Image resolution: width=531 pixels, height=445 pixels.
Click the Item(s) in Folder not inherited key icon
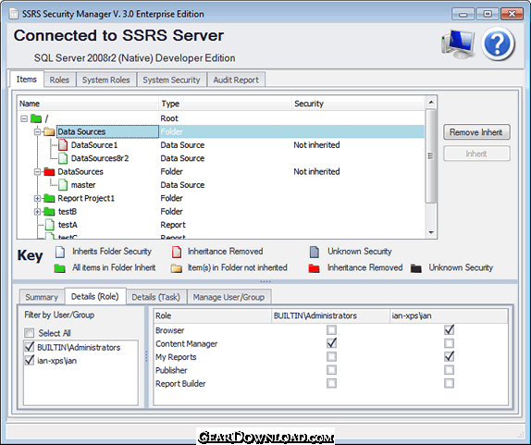177,268
